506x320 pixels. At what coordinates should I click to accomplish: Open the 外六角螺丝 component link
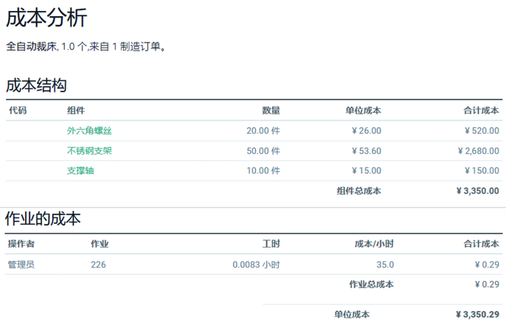coord(89,131)
